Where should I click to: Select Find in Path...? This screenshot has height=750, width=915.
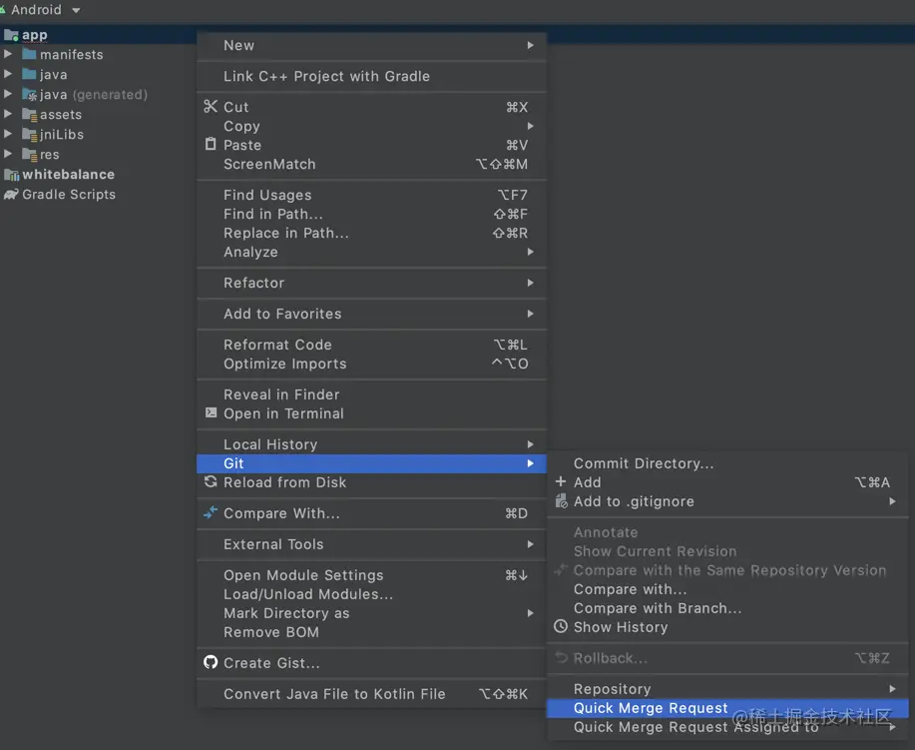coord(372,214)
